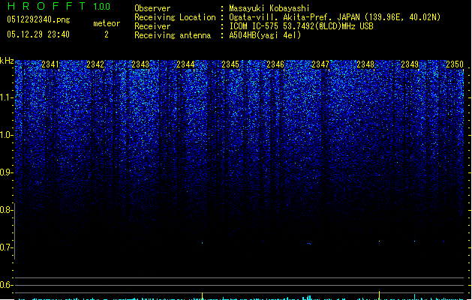Click the date stamp 05.12.29 23:40
Image resolution: width=472 pixels, height=300 pixels.
pos(38,34)
